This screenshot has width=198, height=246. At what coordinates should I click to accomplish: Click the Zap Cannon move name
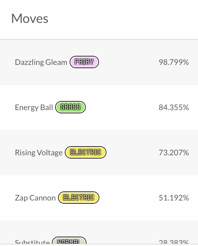tap(35, 198)
